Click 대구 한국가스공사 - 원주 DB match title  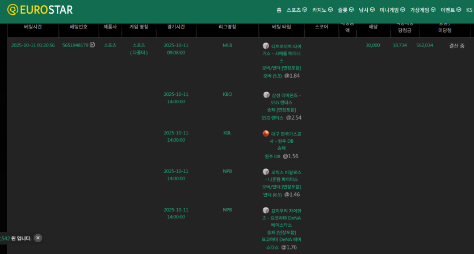(286, 137)
